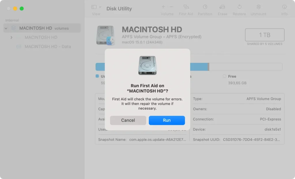Click 'SHARED BY 5 VOLUMES' label

pyautogui.click(x=264, y=44)
